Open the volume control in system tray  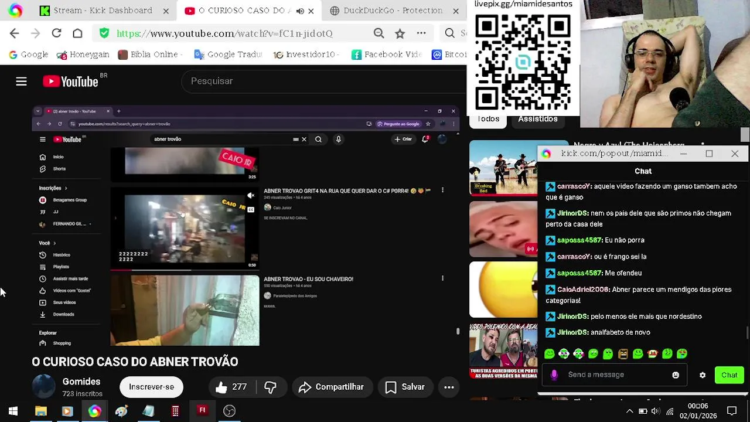pyautogui.click(x=656, y=411)
